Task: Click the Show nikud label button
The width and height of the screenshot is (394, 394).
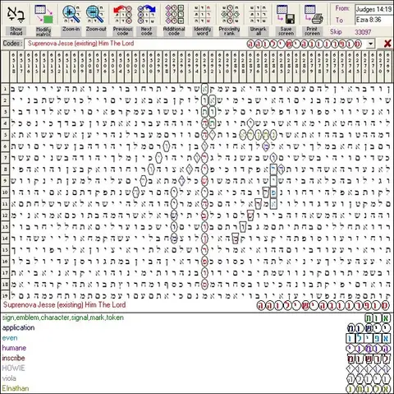Action: [x=16, y=31]
